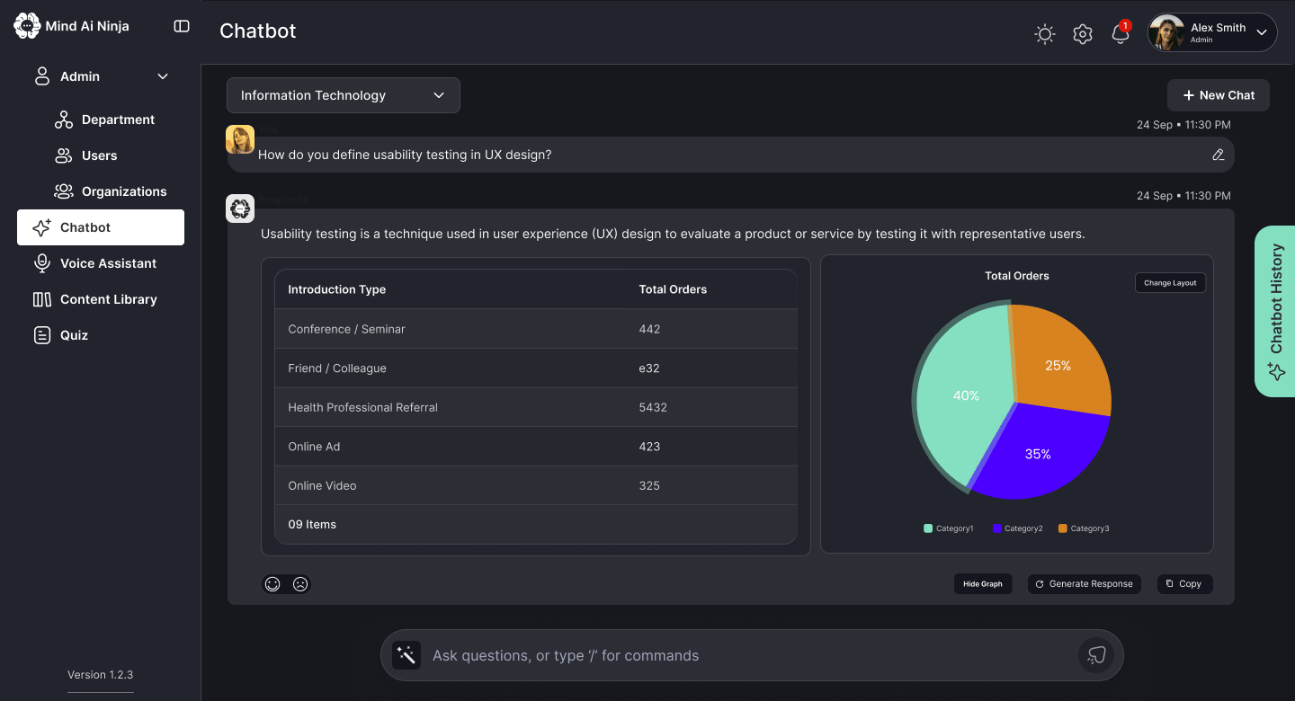1295x701 pixels.
Task: Select the Conference / Seminar row
Action: (x=536, y=329)
